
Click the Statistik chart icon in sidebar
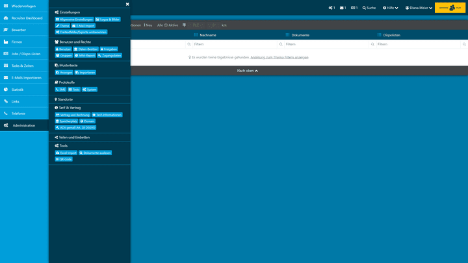coord(6,89)
